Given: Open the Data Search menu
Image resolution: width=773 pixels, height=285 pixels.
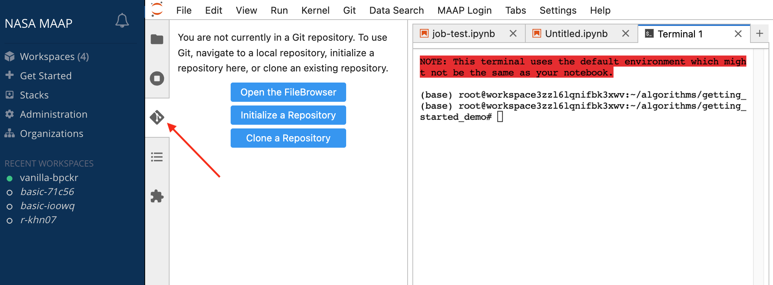Looking at the screenshot, I should click(396, 10).
